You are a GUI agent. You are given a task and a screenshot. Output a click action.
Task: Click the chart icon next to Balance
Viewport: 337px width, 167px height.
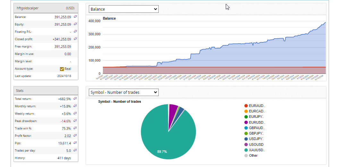(x=75, y=17)
